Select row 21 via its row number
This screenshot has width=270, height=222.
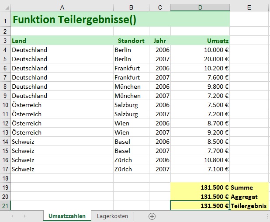click(5, 206)
